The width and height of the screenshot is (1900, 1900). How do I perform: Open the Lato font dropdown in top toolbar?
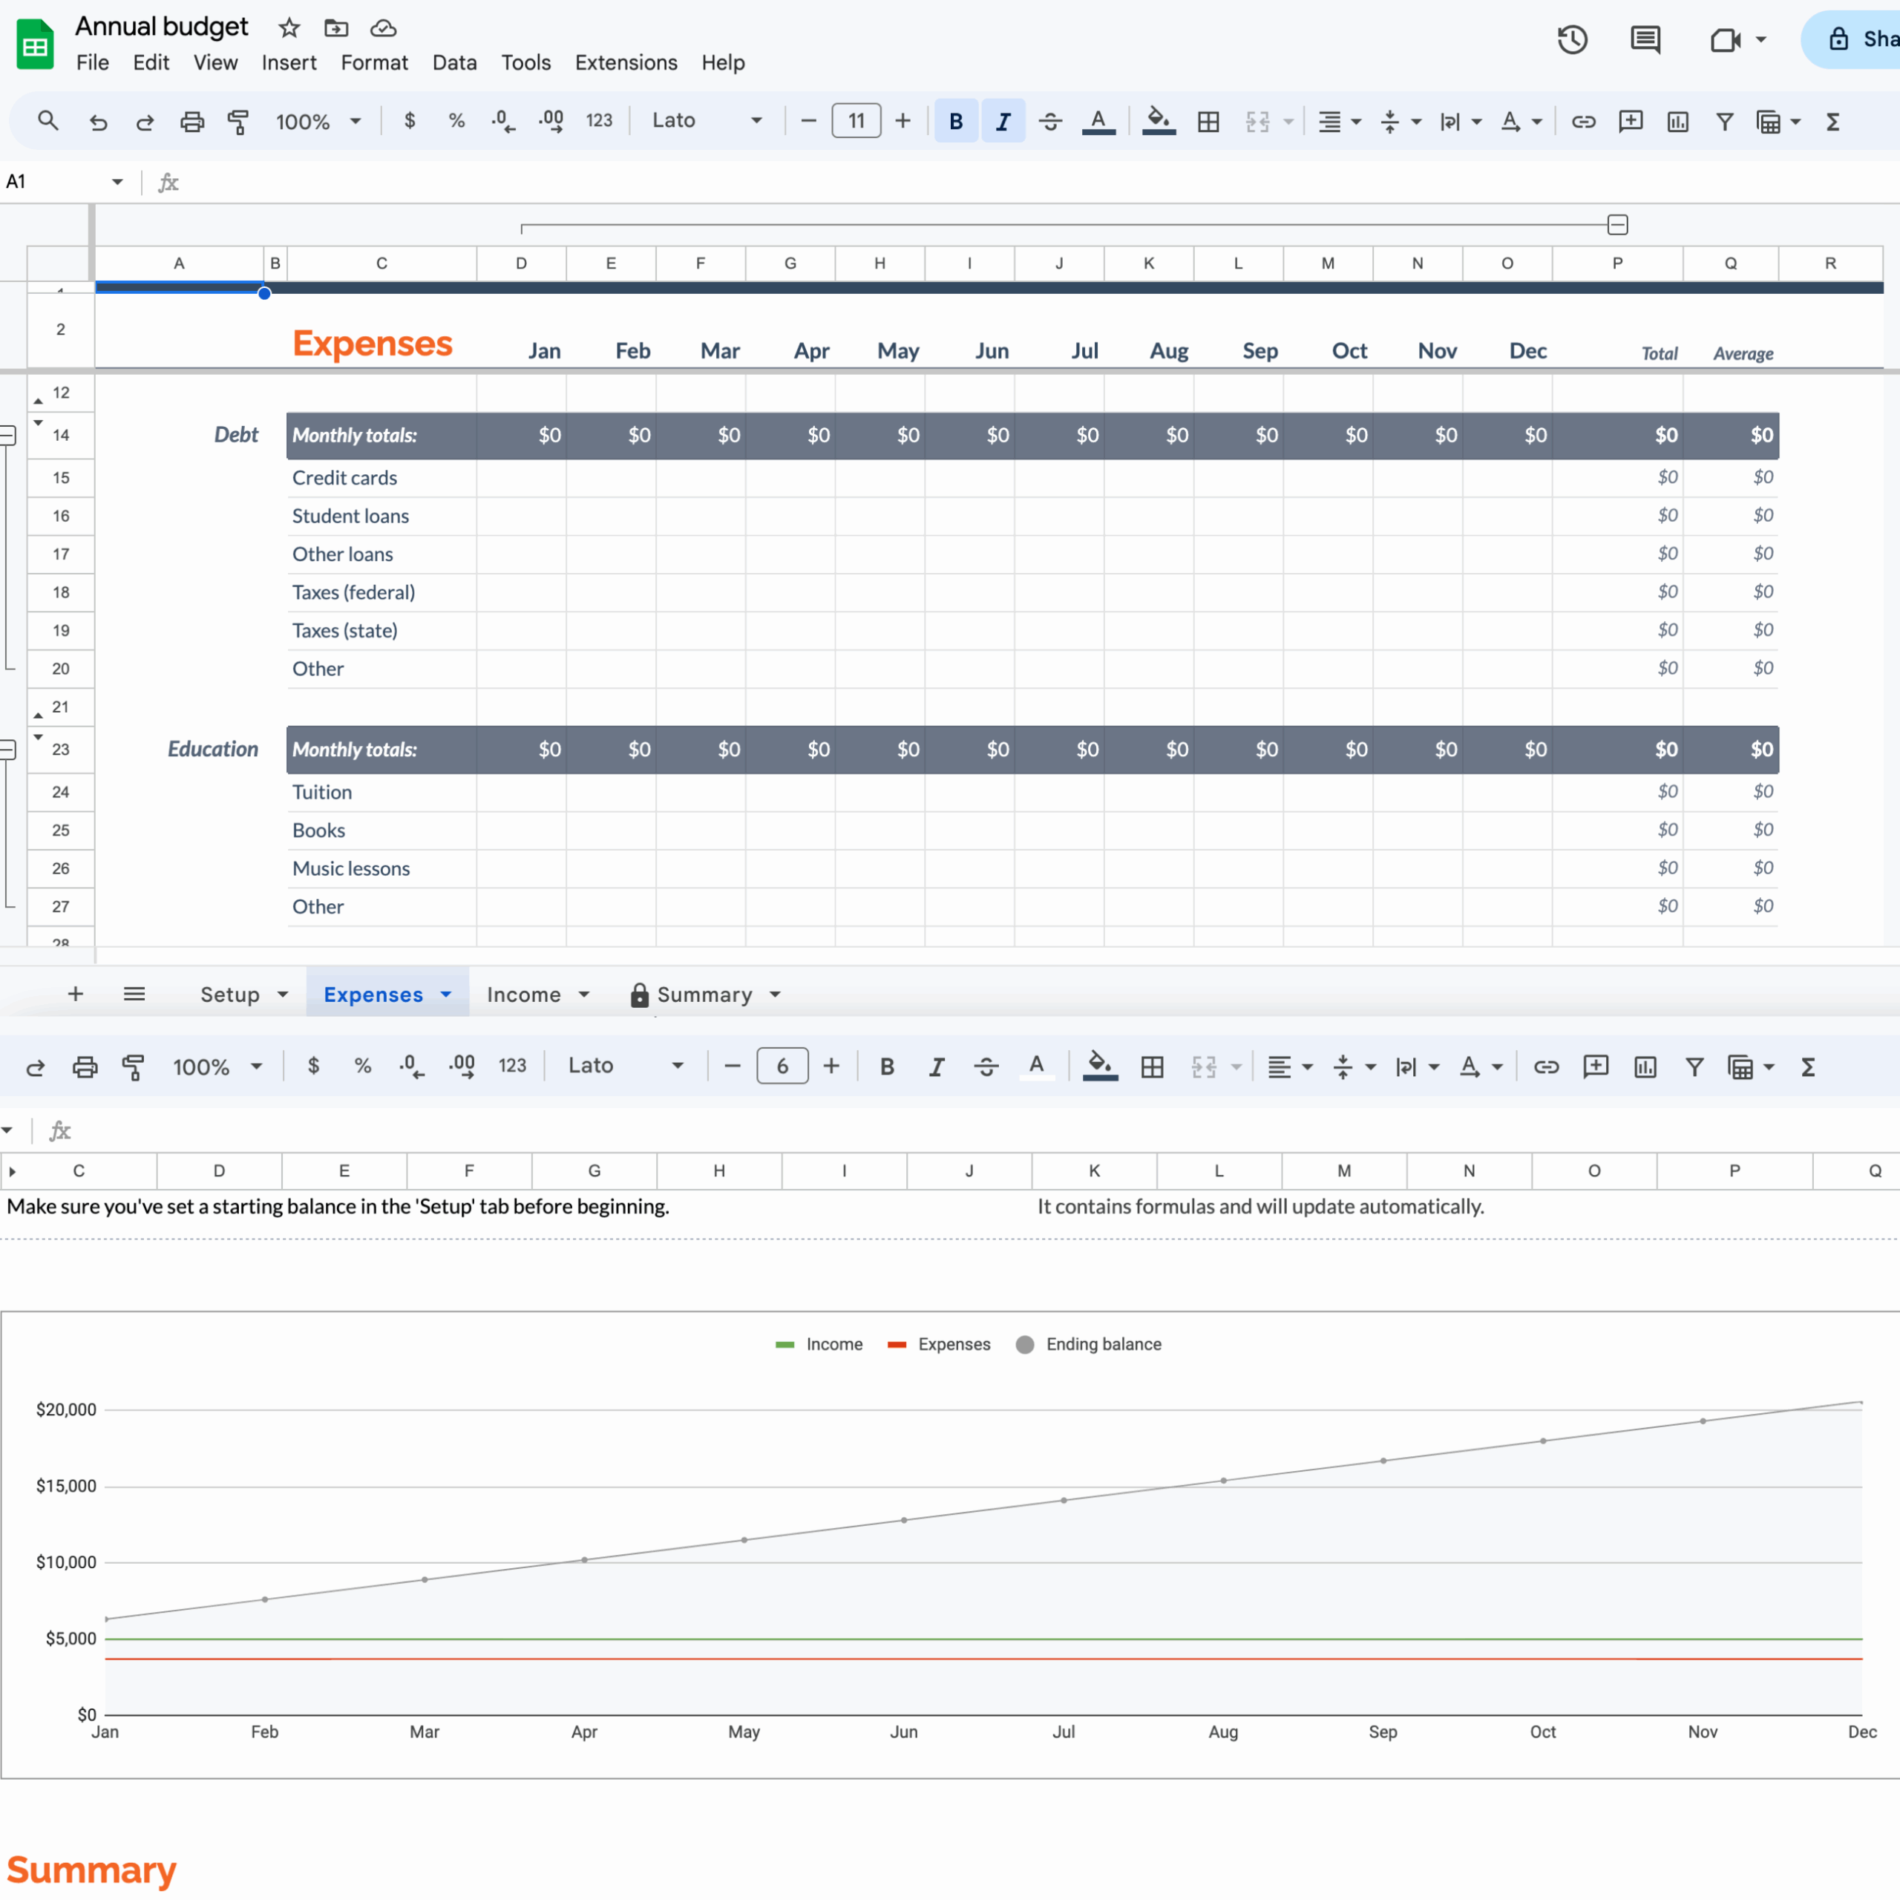click(x=706, y=121)
